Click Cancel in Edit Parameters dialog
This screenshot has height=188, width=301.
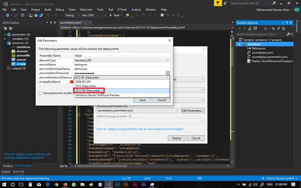161,100
